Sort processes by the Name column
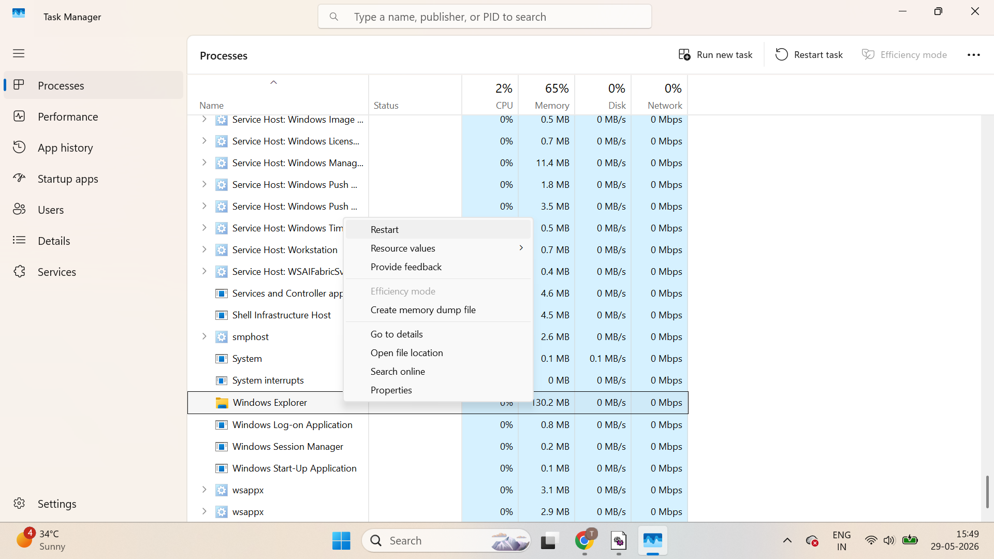 278,95
